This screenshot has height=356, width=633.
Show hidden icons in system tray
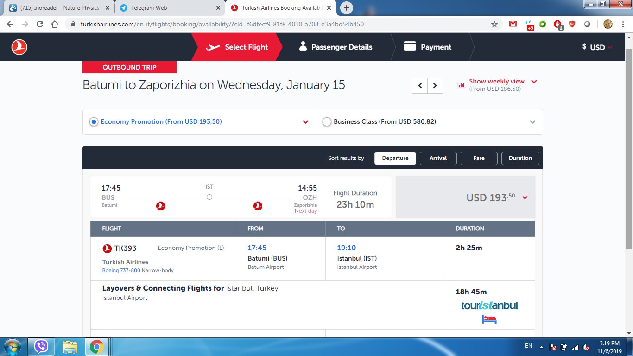pyautogui.click(x=541, y=347)
